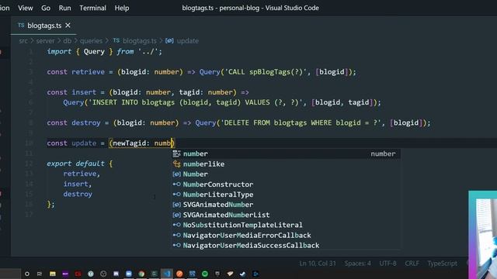
Task: Select the blogtags.ts editor tab
Action: tap(44, 26)
